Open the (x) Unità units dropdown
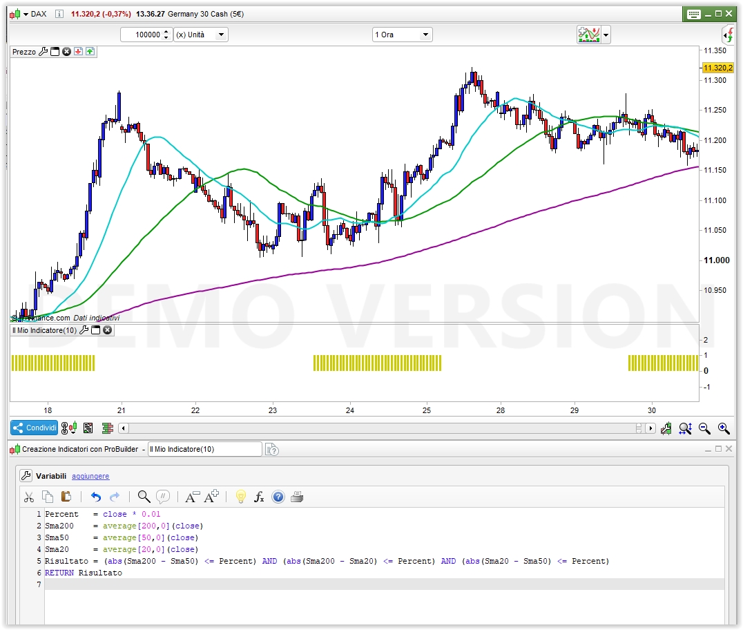The image size is (743, 630). point(201,35)
